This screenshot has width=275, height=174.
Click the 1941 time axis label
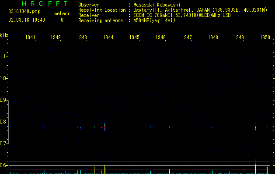[x=30, y=37]
